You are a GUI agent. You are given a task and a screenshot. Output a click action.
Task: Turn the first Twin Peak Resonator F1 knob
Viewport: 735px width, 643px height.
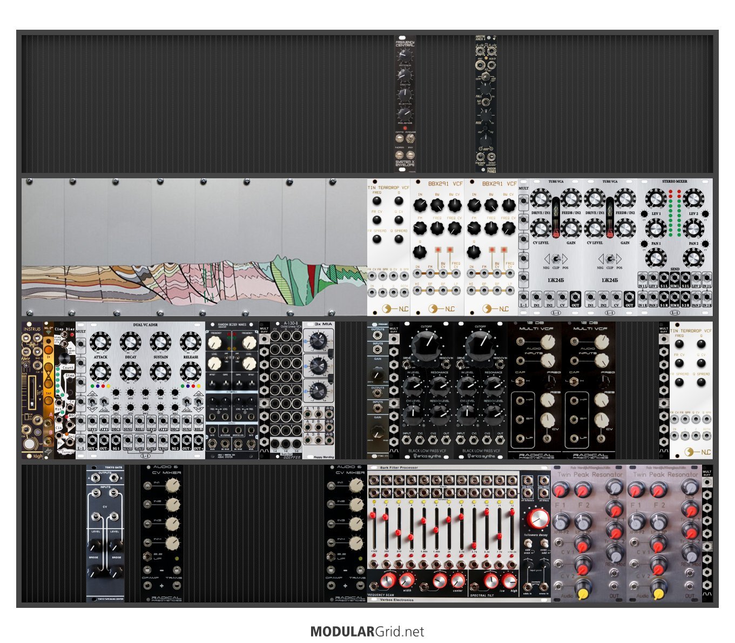click(562, 490)
